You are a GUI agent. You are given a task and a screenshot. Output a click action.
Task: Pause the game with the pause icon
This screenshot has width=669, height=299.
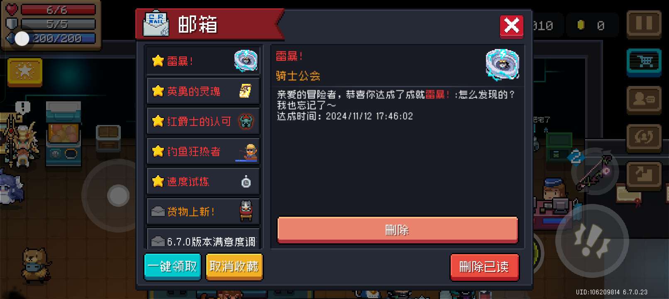click(644, 24)
